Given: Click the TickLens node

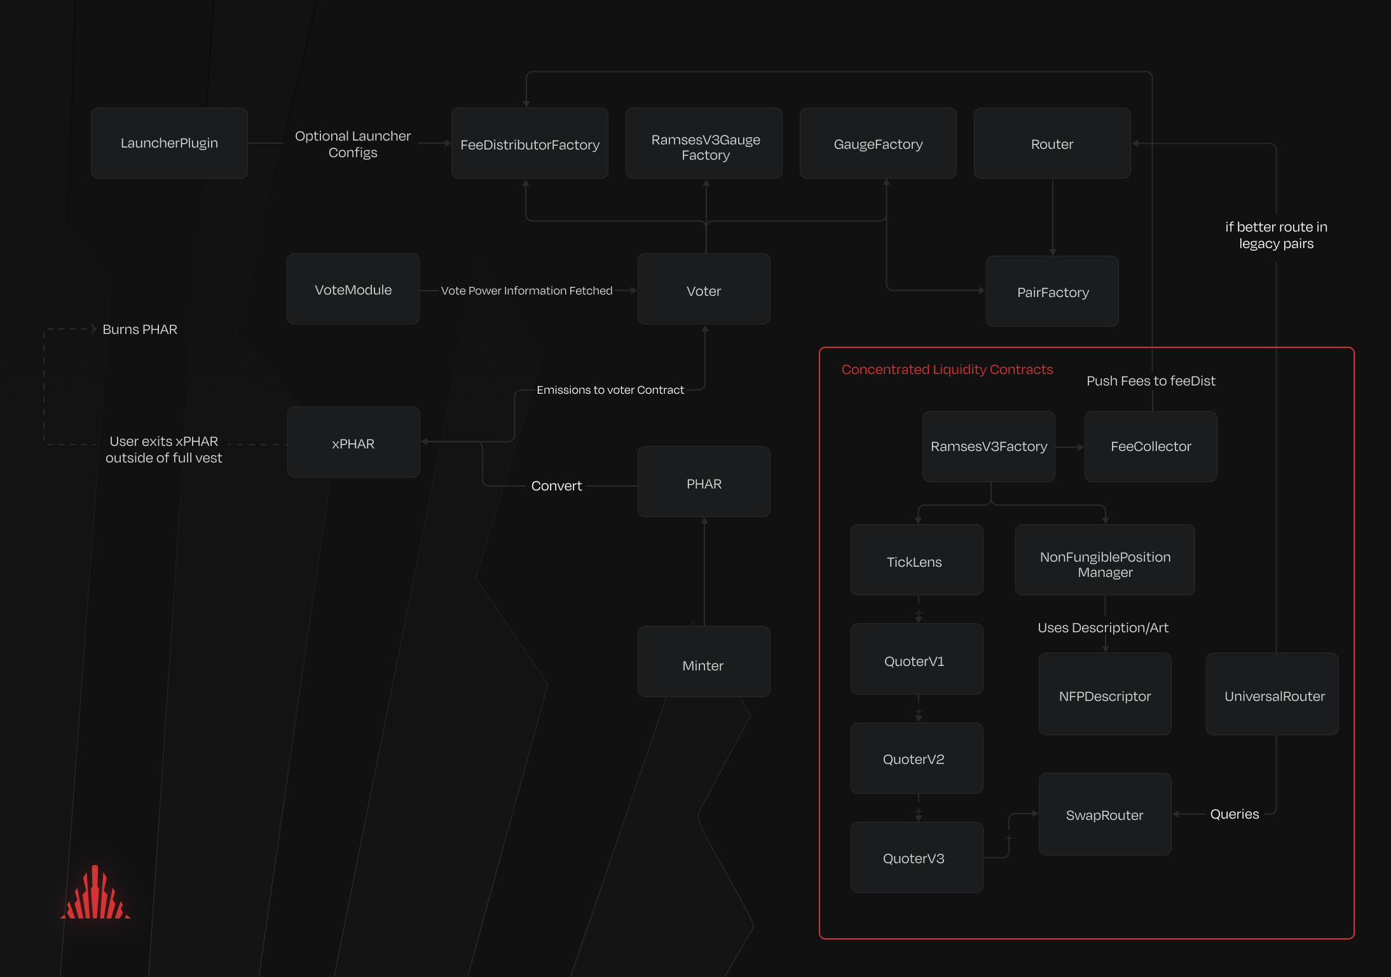Looking at the screenshot, I should coord(916,560).
